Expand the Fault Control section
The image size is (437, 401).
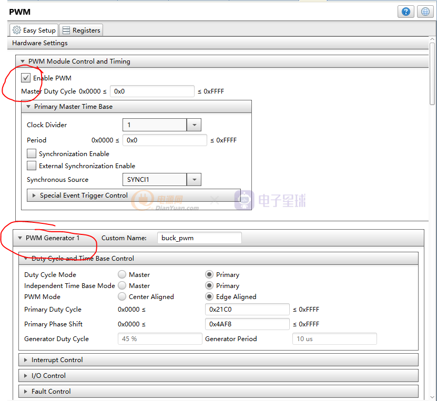coord(50,392)
